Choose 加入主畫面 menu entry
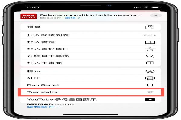The image size is (181, 120). pyautogui.click(x=91, y=63)
